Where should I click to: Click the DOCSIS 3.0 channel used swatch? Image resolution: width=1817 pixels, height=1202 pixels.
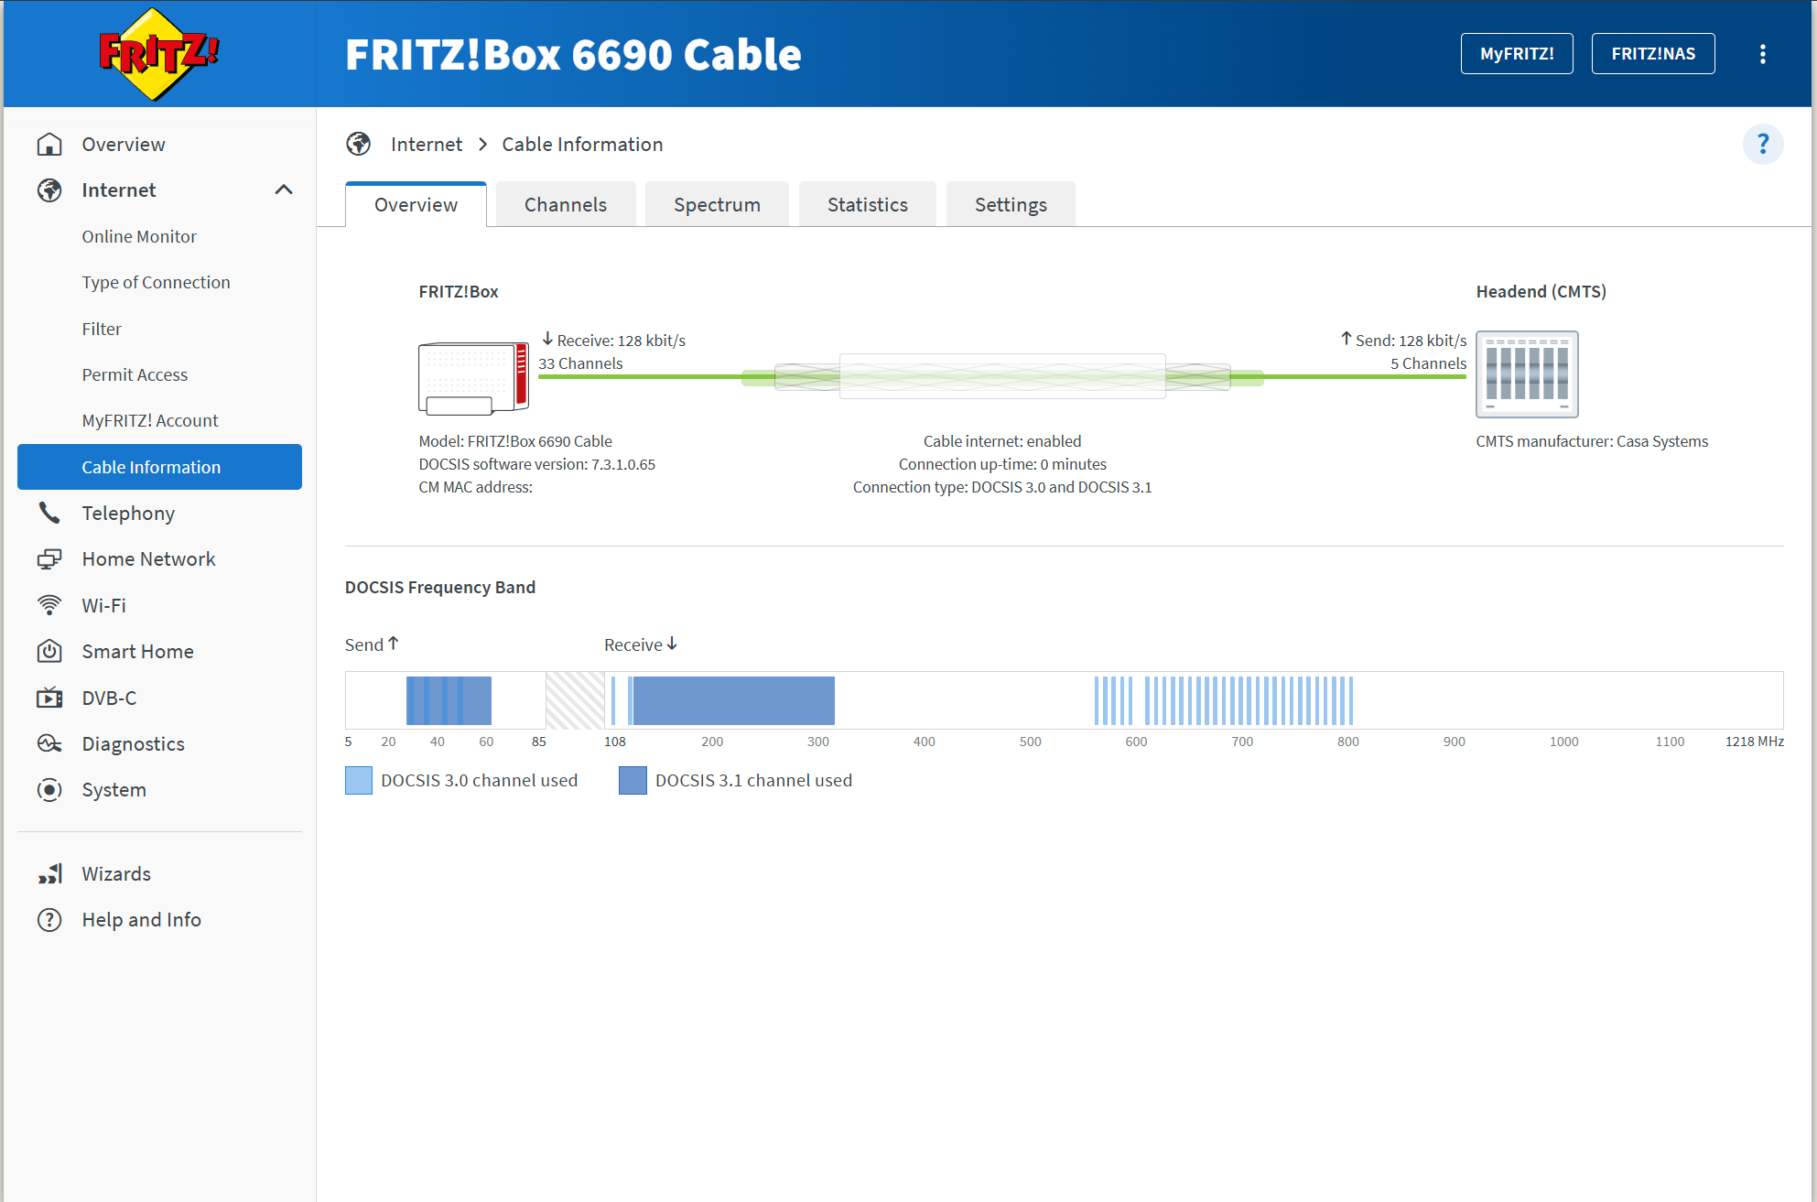click(x=359, y=781)
